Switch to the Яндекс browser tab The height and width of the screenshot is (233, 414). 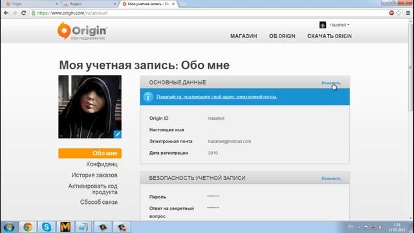click(x=90, y=4)
